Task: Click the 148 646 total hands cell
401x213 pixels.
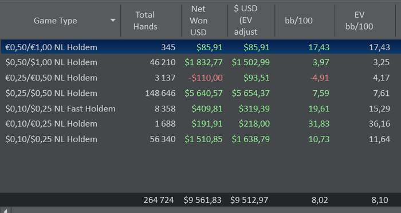Action: tap(160, 93)
